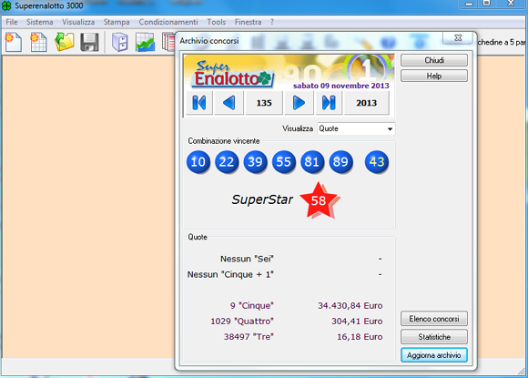Image resolution: width=528 pixels, height=378 pixels.
Task: Click the draw number 135 button
Action: tap(264, 103)
